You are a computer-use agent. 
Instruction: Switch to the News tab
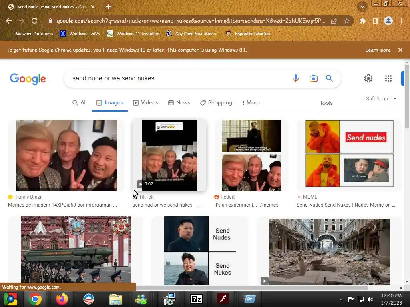coord(179,103)
